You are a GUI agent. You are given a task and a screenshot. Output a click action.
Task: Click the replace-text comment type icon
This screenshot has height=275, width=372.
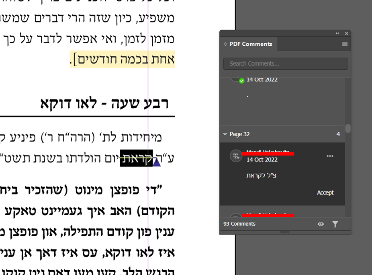[x=236, y=156]
